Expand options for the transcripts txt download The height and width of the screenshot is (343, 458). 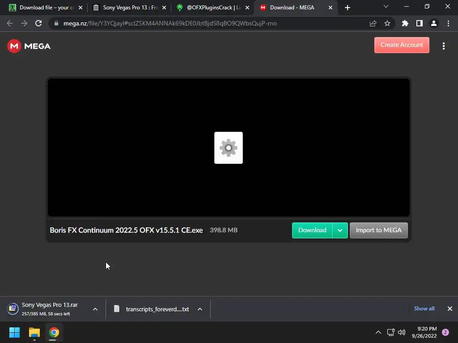[200, 309]
